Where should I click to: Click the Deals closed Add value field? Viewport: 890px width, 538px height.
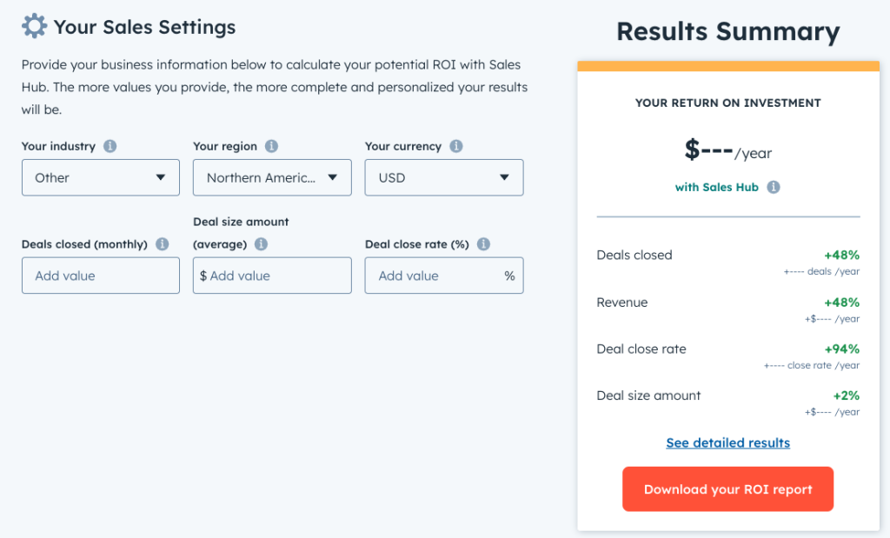pos(100,276)
